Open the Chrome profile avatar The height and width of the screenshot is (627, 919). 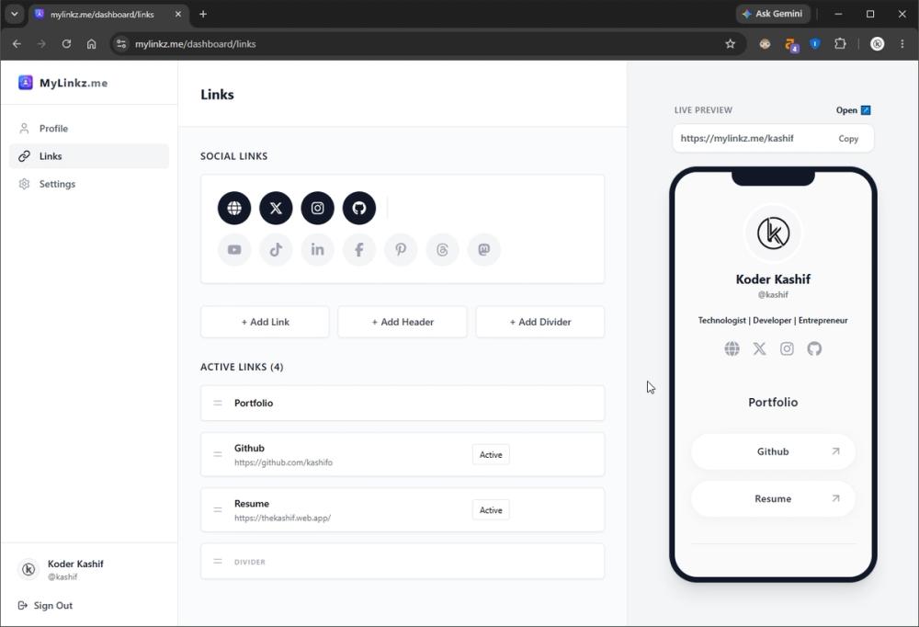tap(877, 44)
